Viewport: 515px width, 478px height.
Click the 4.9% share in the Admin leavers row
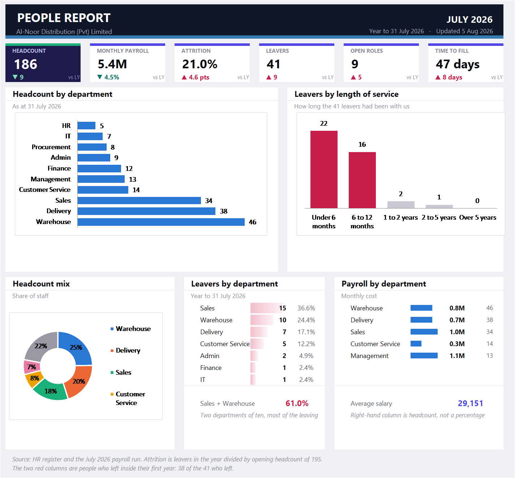pos(306,356)
